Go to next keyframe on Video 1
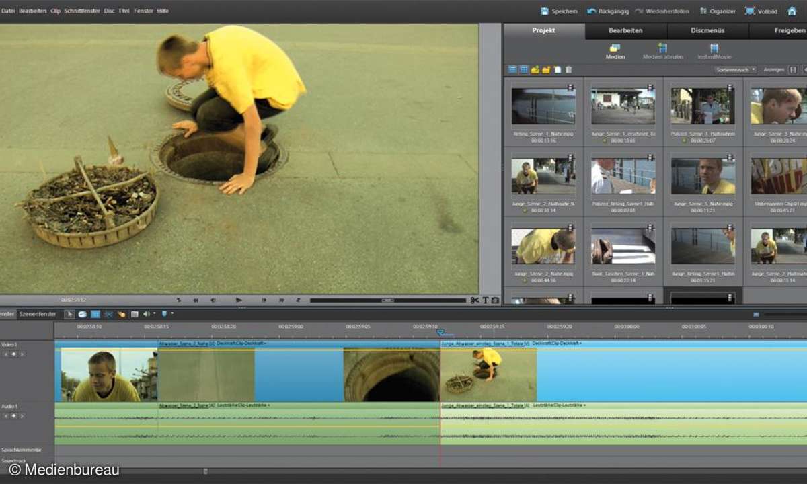807x484 pixels. click(21, 354)
